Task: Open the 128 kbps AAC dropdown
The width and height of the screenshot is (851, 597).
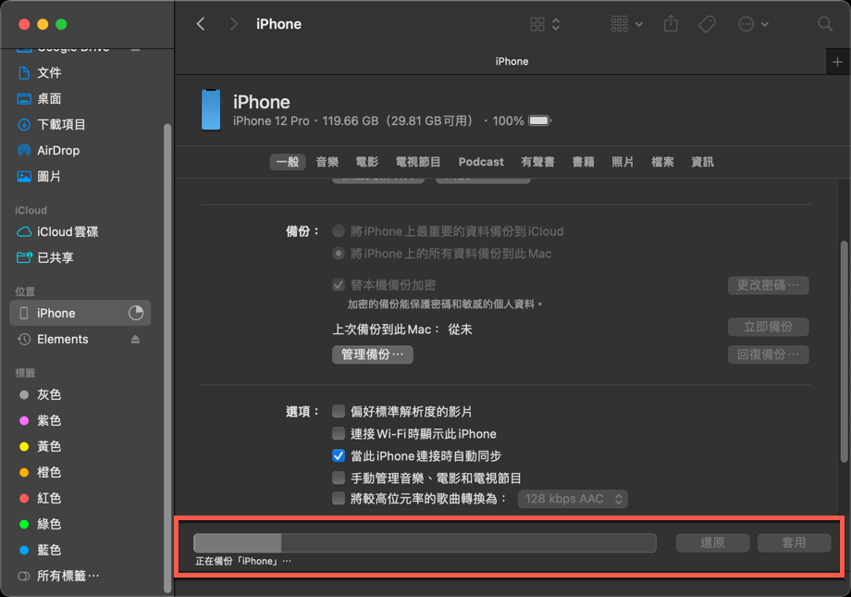Action: coord(573,499)
